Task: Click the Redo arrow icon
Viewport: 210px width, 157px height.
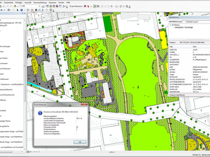Action: [x=11, y=6]
